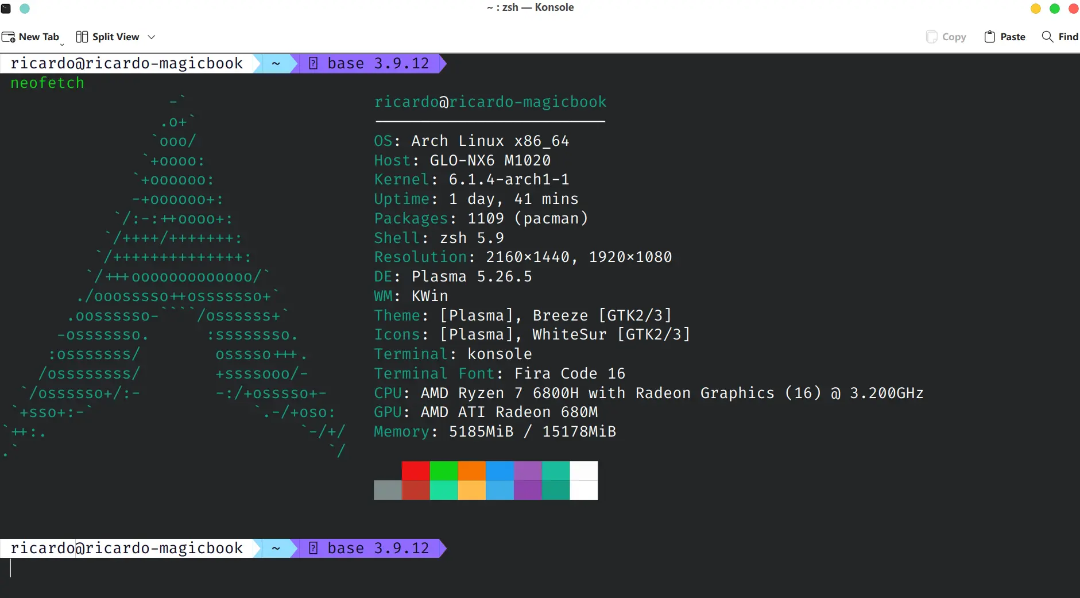Open Find with the magnifier icon

click(x=1047, y=37)
